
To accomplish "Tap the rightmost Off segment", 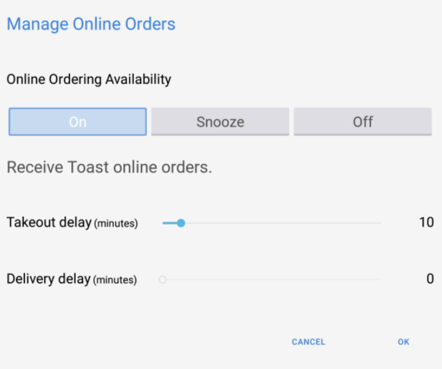I will [362, 121].
